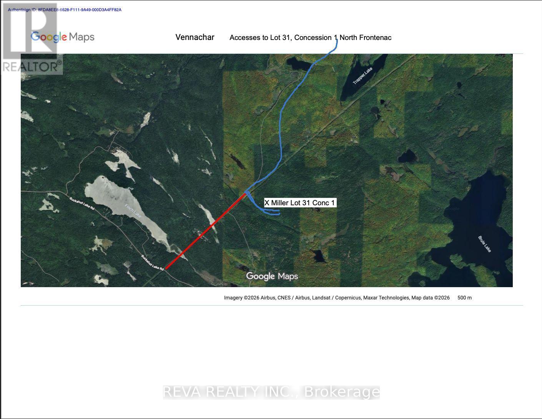Click the Google Maps logo at top left

coord(62,37)
